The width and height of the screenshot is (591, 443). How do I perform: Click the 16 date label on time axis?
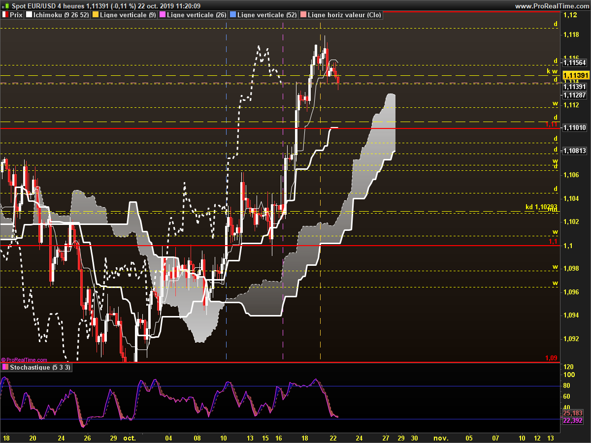[278, 438]
